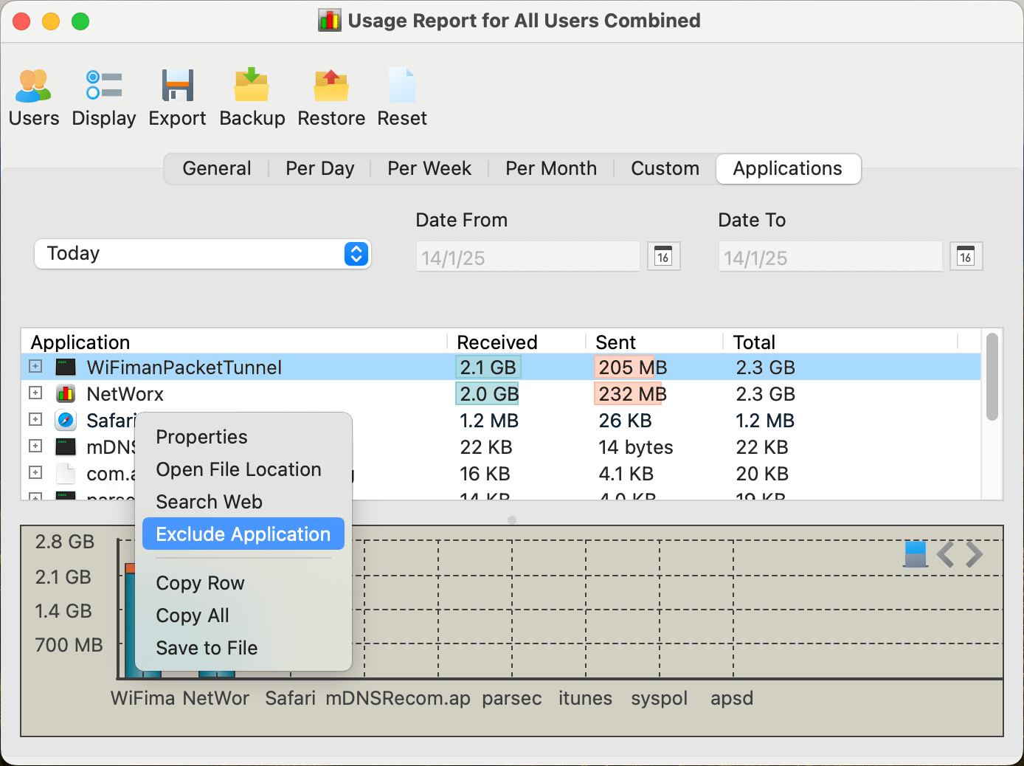Select the Applications tab

[x=788, y=168]
